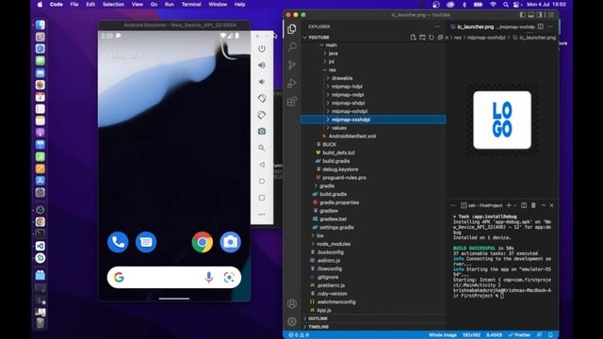The width and height of the screenshot is (603, 339).
Task: Open the Source Control view in VS Code
Action: pyautogui.click(x=292, y=65)
